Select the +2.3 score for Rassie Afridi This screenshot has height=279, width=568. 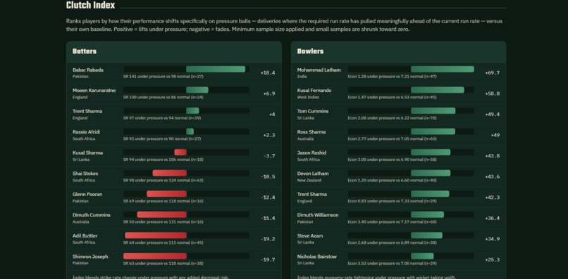tap(269, 135)
